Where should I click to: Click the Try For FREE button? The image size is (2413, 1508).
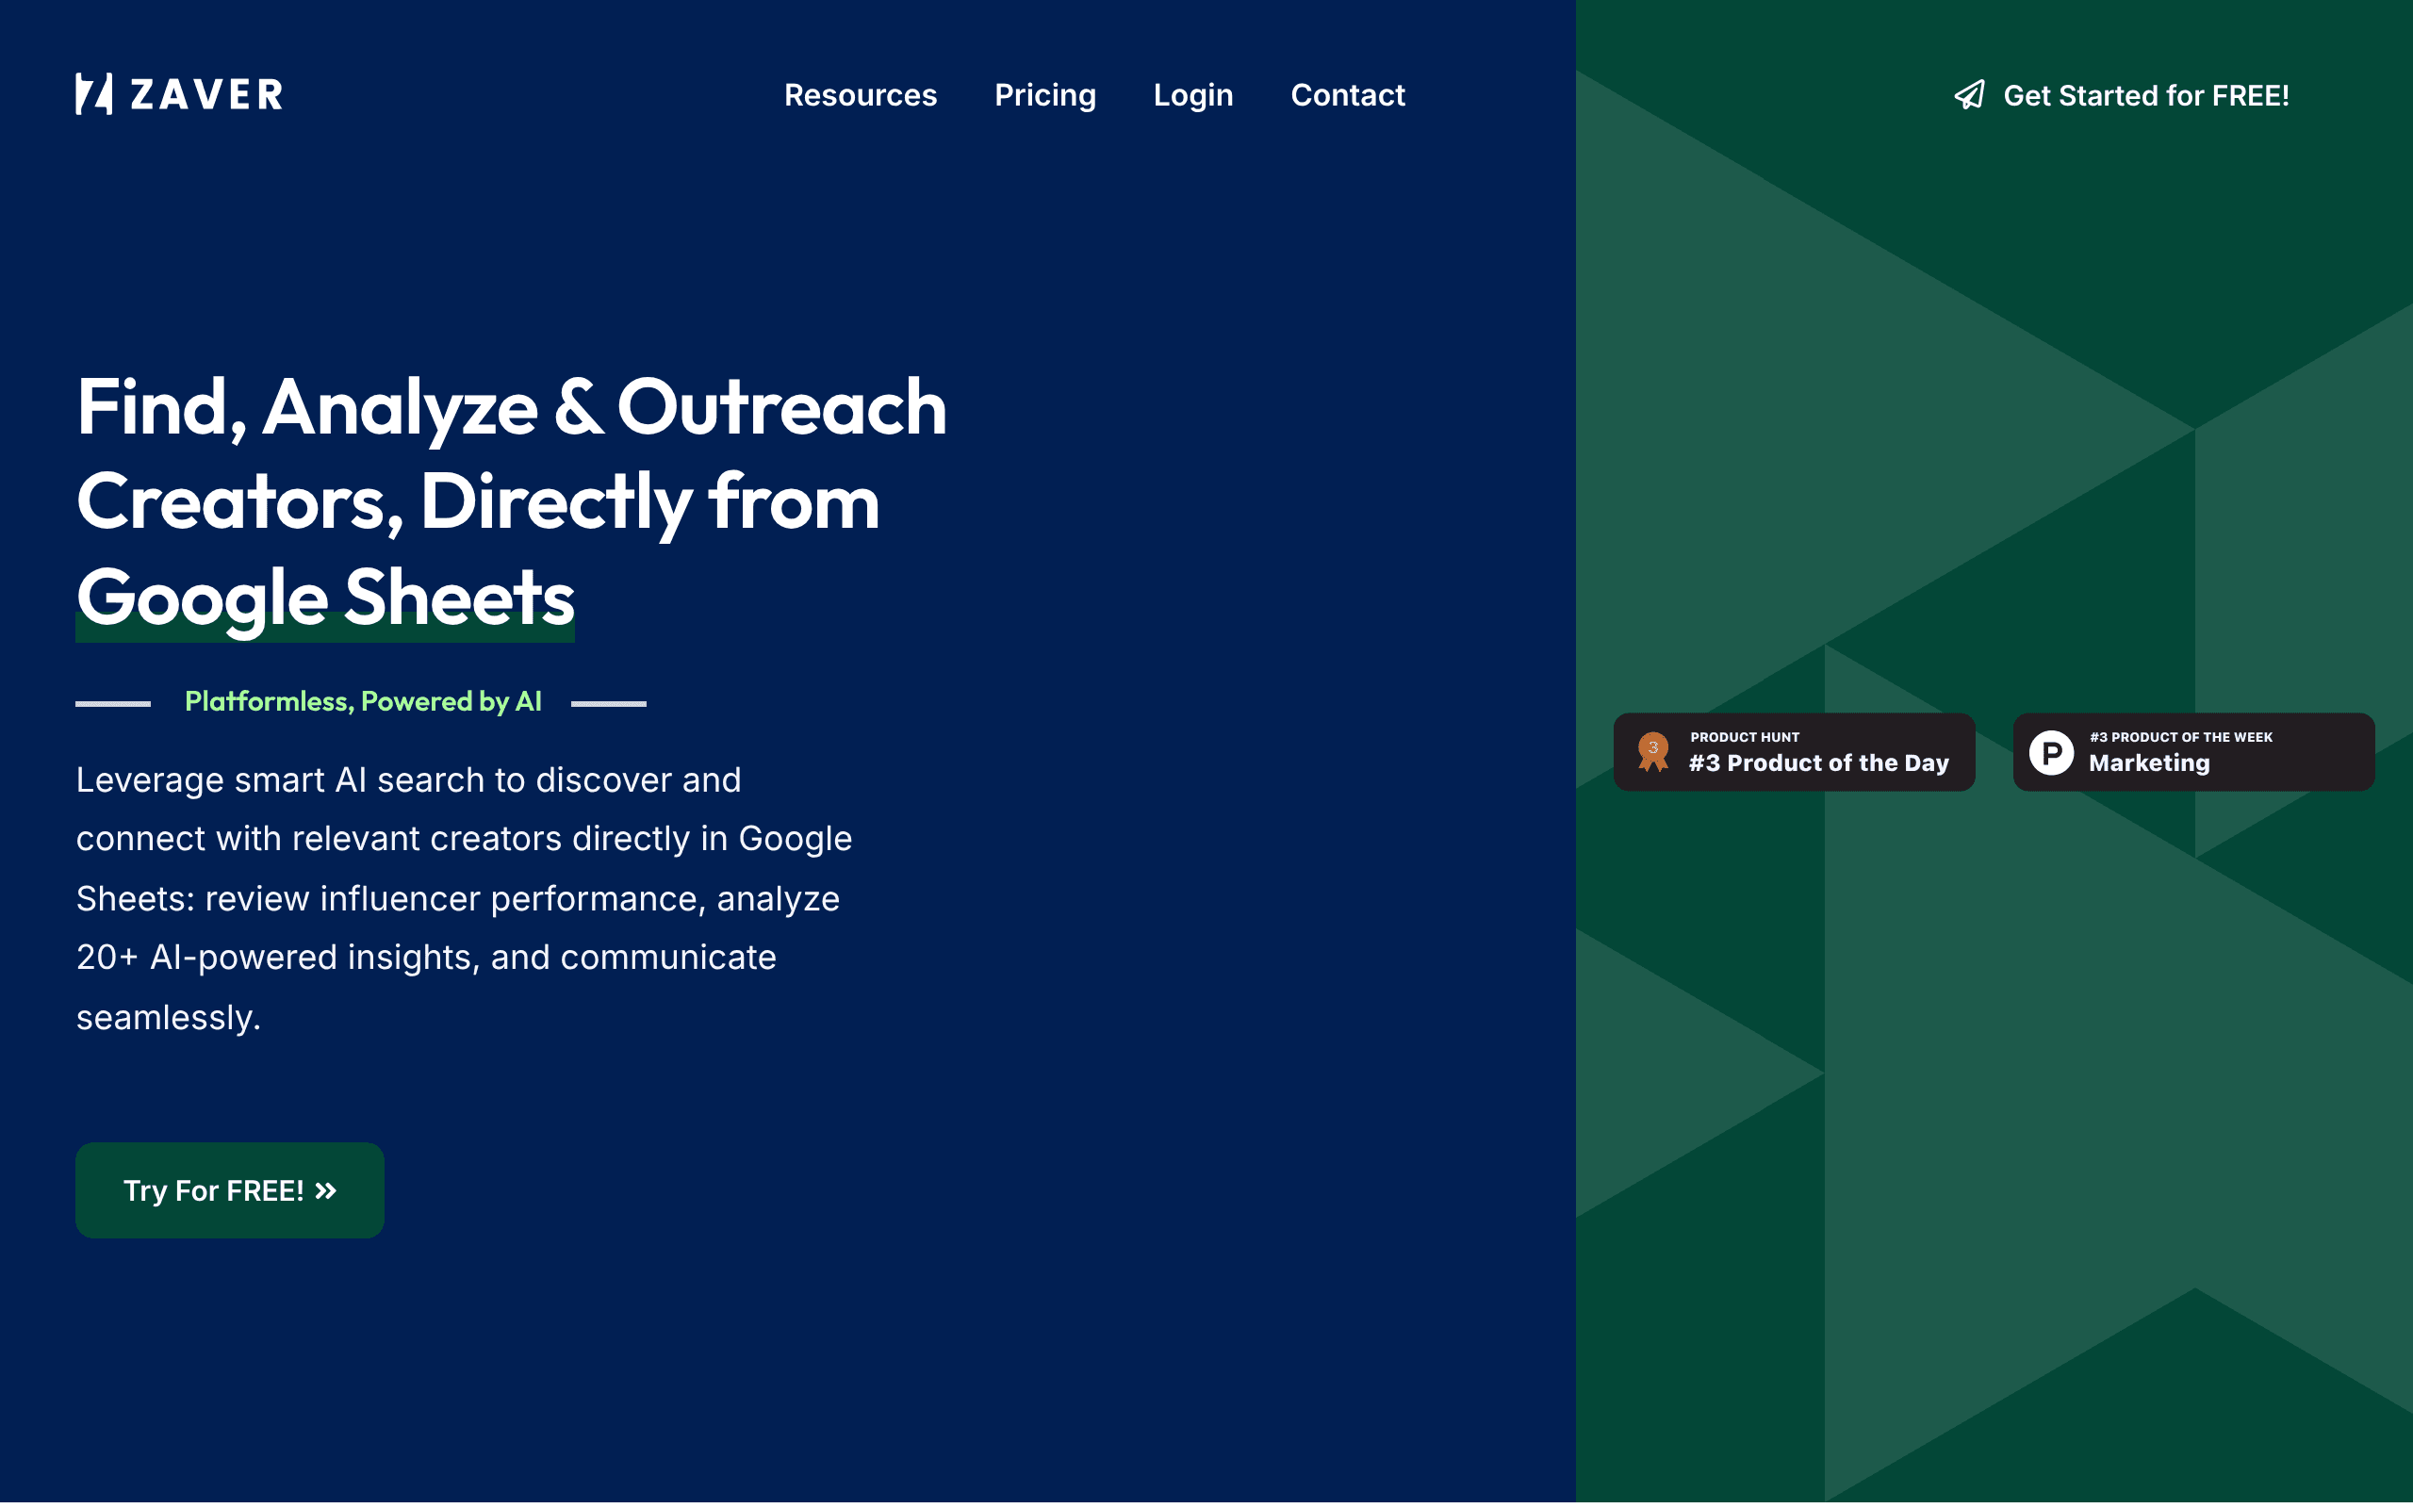click(229, 1189)
